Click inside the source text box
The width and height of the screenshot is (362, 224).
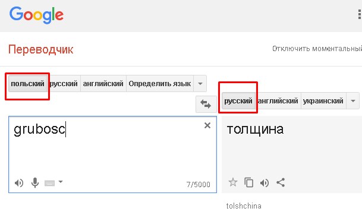(x=113, y=154)
